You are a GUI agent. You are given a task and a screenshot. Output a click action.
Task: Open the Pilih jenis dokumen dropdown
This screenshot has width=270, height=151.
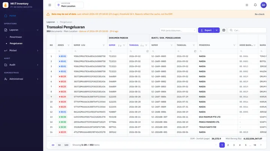(x=178, y=30)
